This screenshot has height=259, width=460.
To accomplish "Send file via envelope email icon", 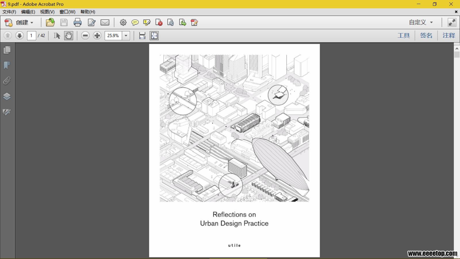I will (105, 22).
